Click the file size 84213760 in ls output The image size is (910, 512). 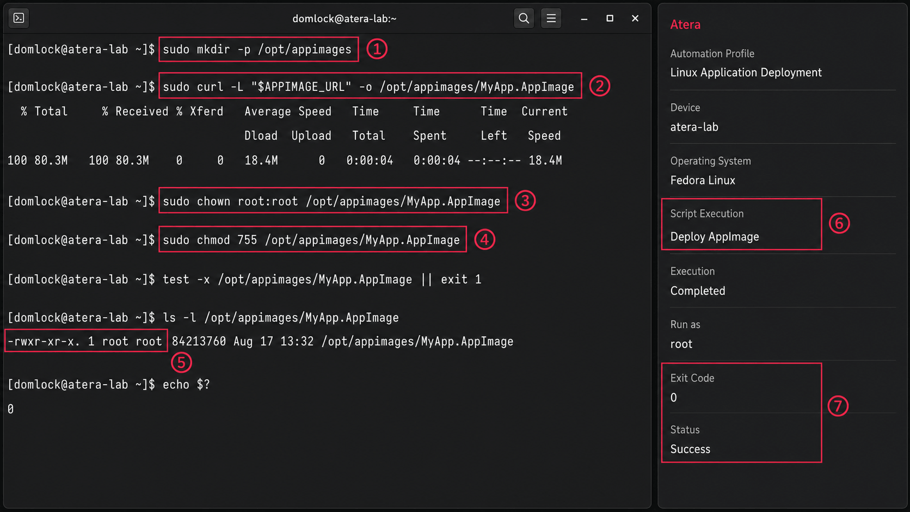[x=199, y=341]
